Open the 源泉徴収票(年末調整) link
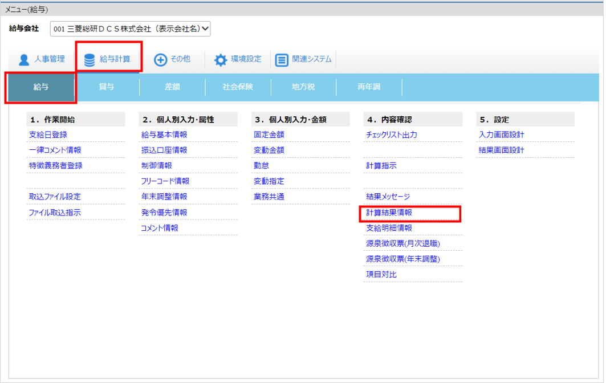This screenshot has height=383, width=606. click(403, 259)
